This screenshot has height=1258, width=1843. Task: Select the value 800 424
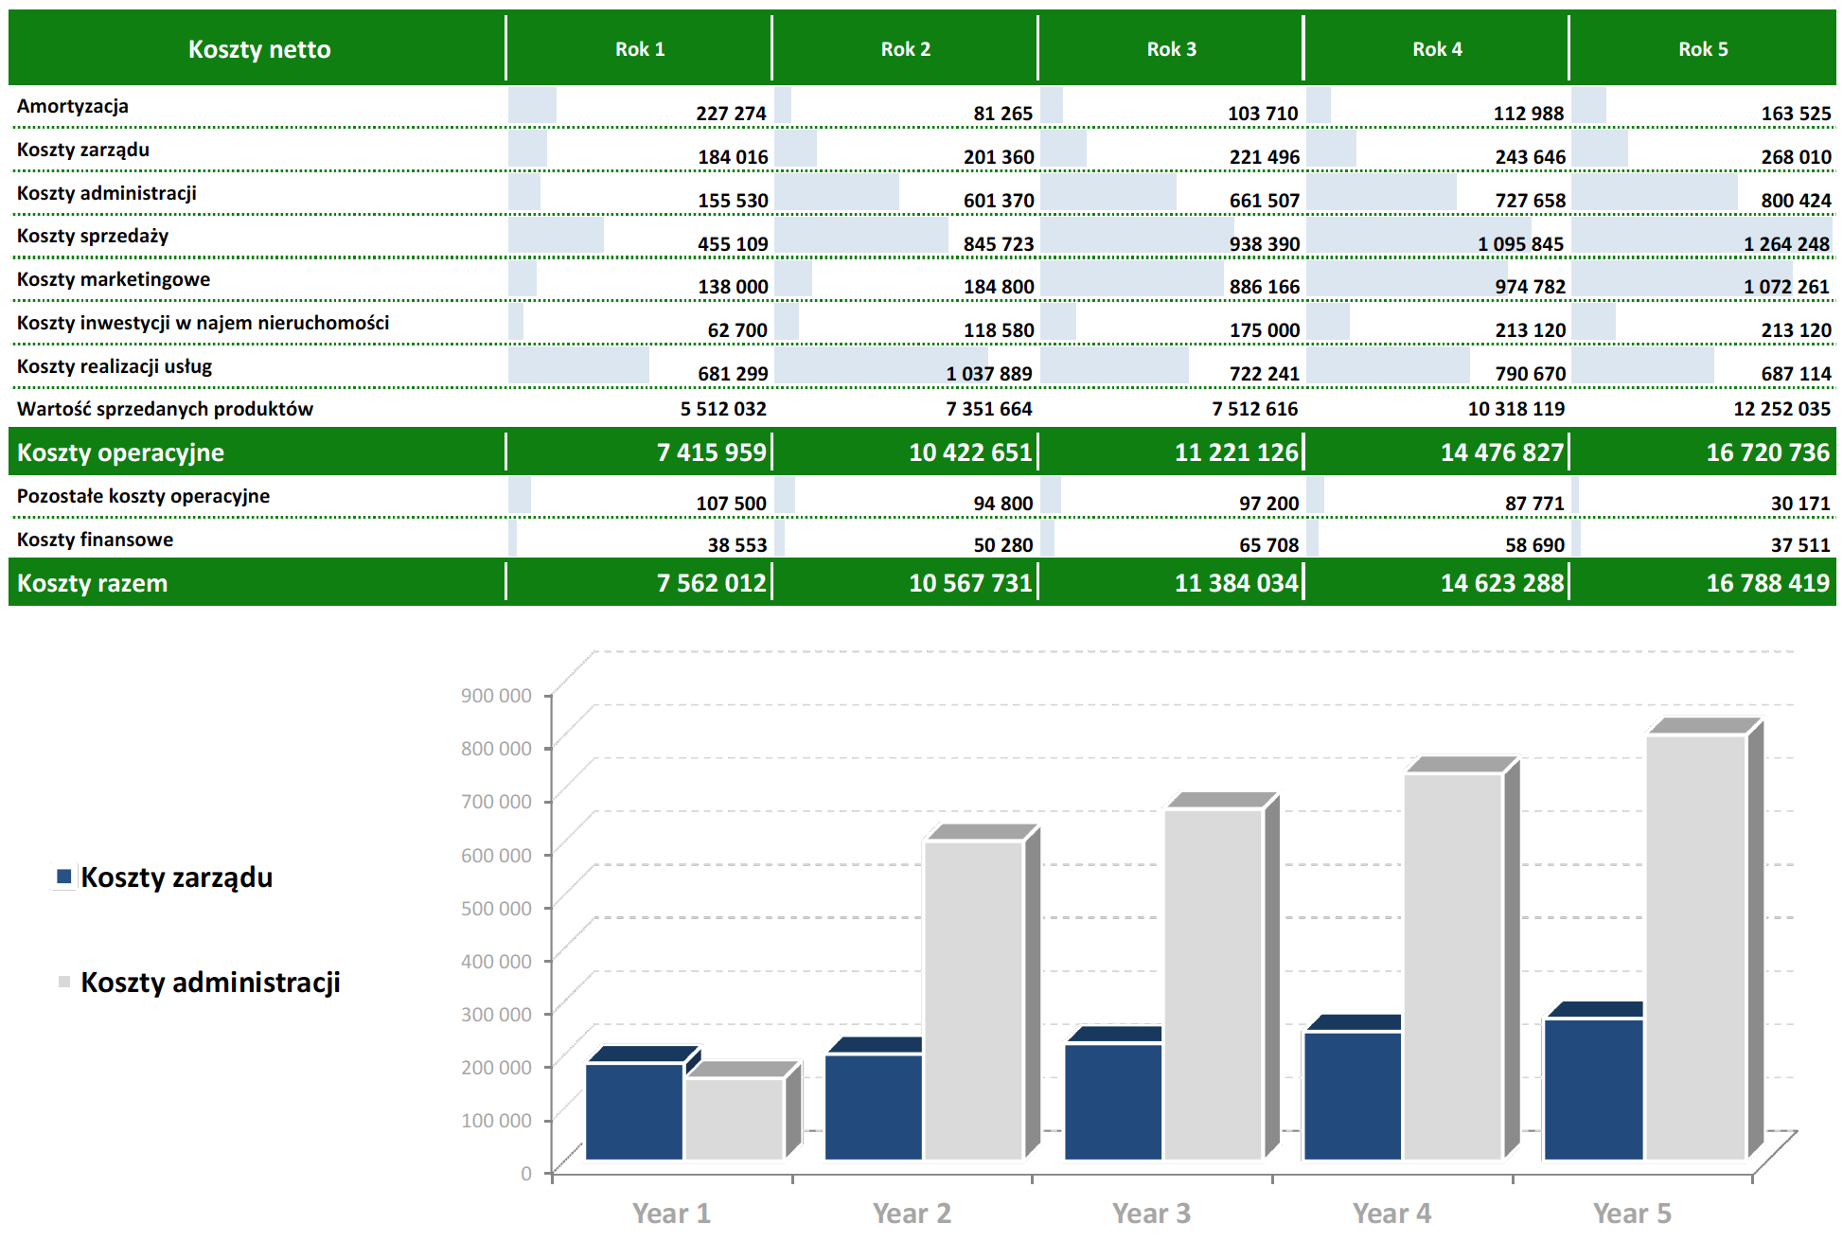click(x=1797, y=201)
